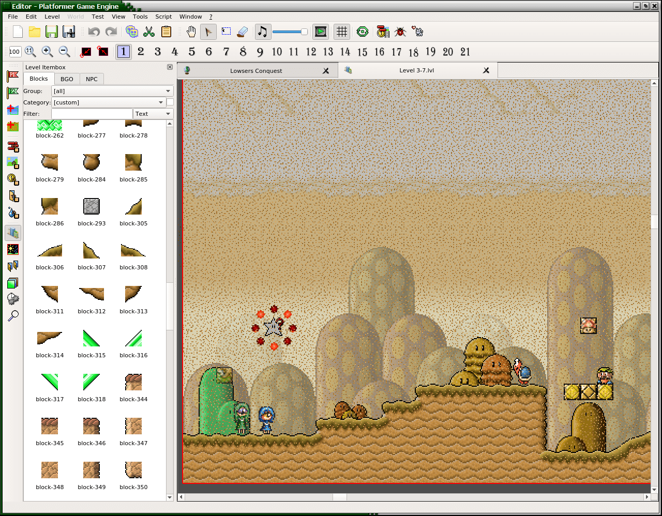Open the Window menu
The width and height of the screenshot is (662, 516).
190,17
